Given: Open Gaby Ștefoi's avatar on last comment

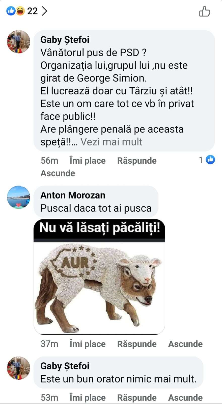Looking at the screenshot, I should coord(18,368).
